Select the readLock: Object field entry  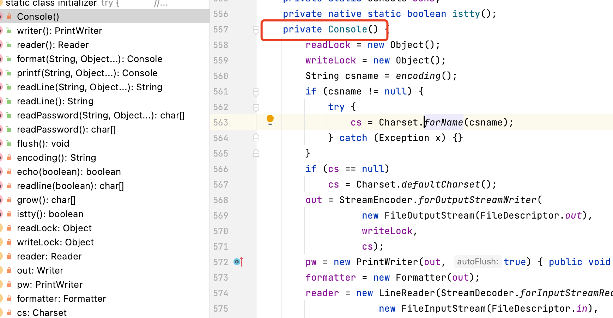tap(54, 228)
